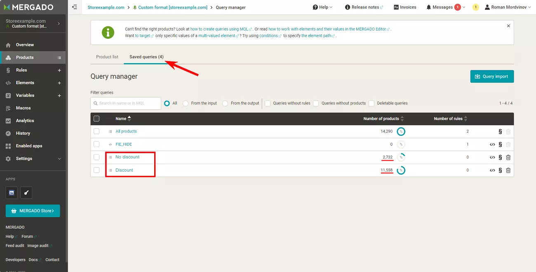The width and height of the screenshot is (536, 272).
Task: Show MQL code for No discount query
Action: (x=492, y=157)
